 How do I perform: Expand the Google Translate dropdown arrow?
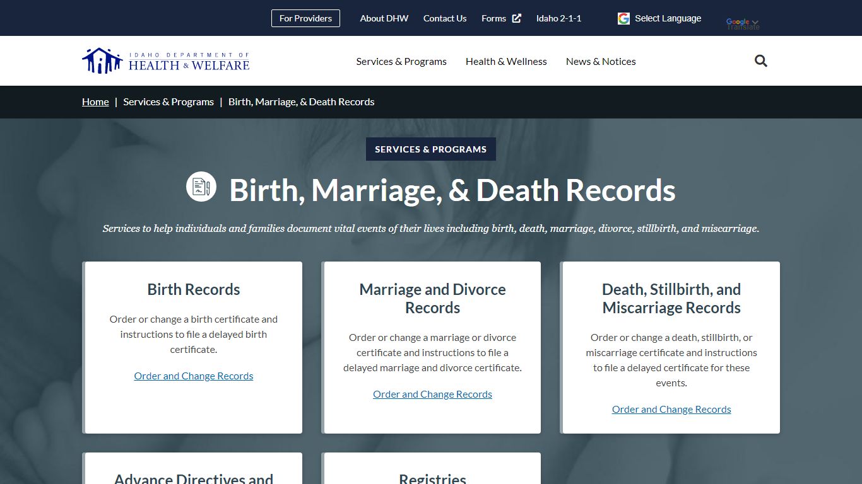click(755, 23)
